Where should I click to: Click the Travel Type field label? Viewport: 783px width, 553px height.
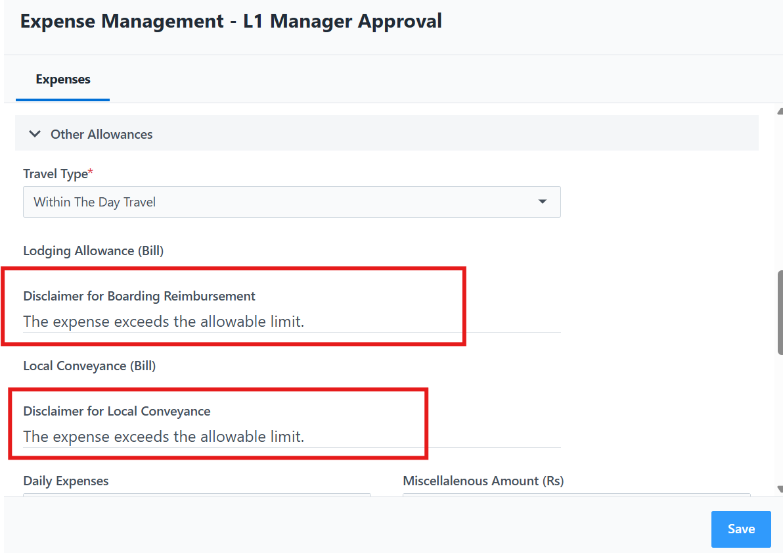[x=56, y=174]
